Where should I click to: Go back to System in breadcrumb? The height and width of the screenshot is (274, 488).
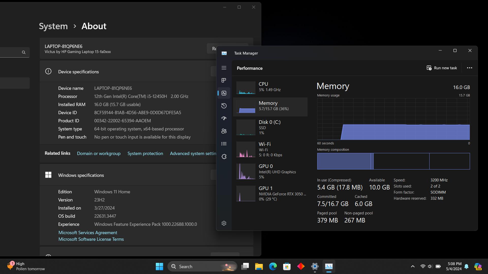[53, 26]
